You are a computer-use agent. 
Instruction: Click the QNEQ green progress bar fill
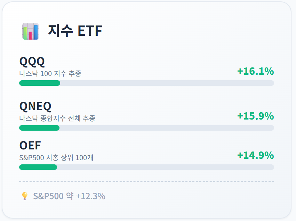pyautogui.click(x=39, y=128)
